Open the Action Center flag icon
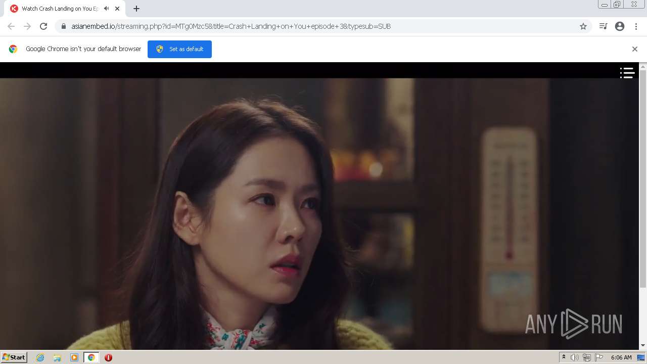 [x=599, y=357]
